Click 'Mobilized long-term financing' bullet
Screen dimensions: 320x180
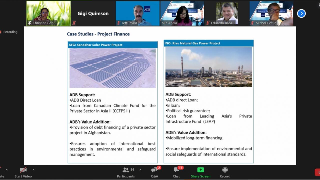click(194, 138)
